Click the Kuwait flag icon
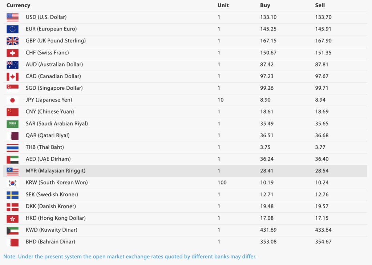Image resolution: width=372 pixels, height=265 pixels. [12, 230]
